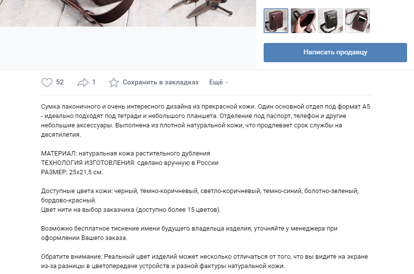Save item via Сохранить в закладках

[x=161, y=82]
